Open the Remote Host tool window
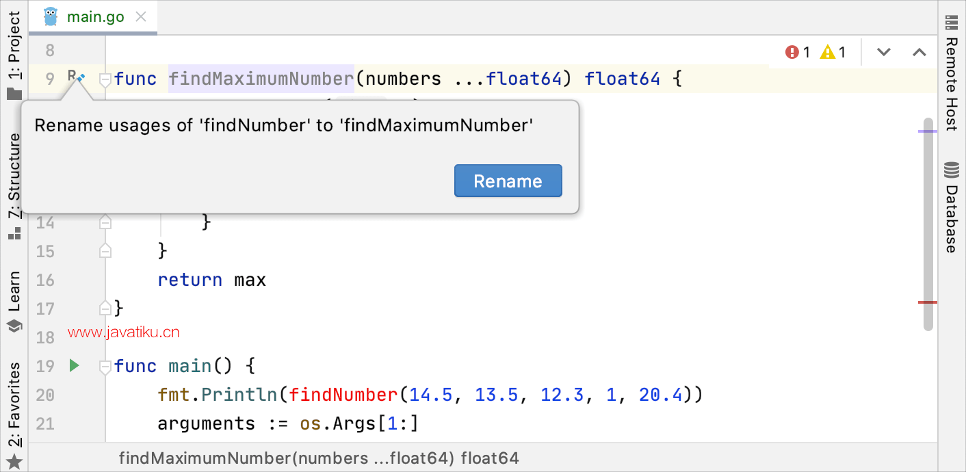966x472 pixels. pos(952,74)
